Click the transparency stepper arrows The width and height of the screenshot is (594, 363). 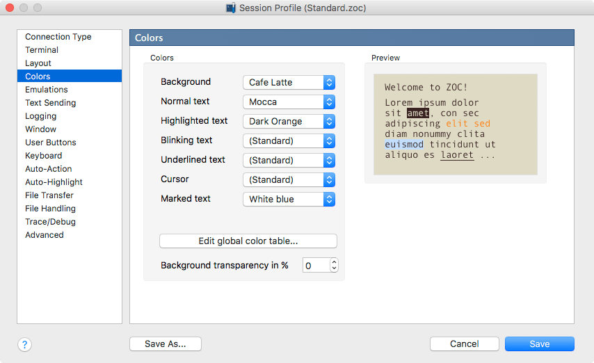click(334, 265)
